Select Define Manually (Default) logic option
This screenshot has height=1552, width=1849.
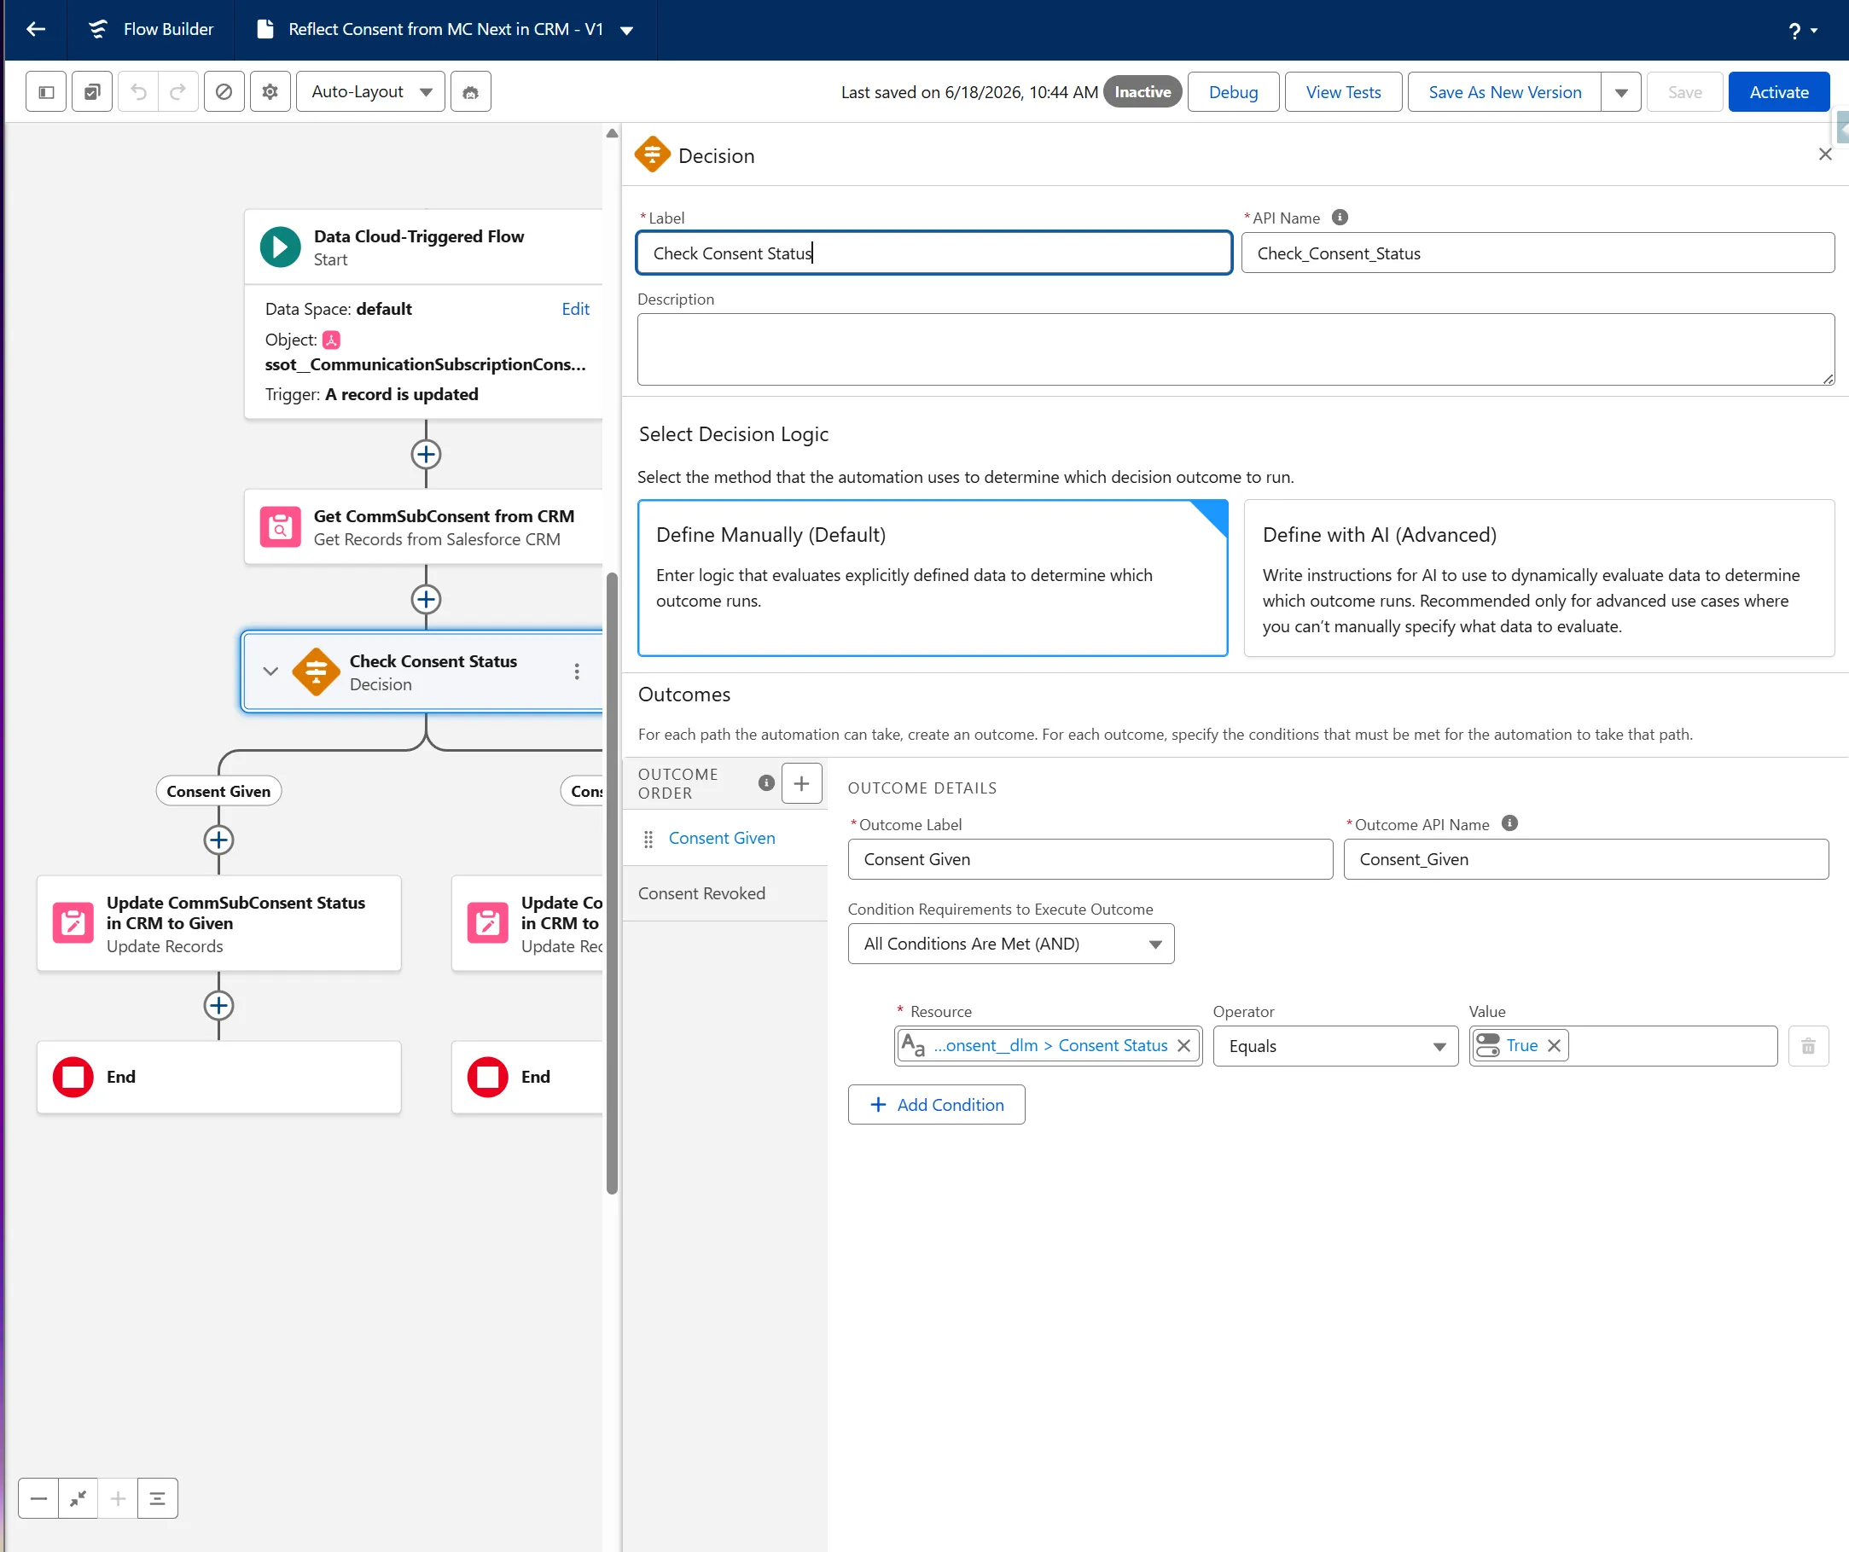pyautogui.click(x=933, y=578)
